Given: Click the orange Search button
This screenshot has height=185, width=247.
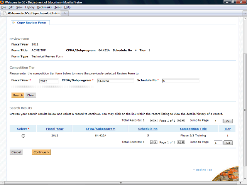Looking at the screenshot, I should (18, 95).
